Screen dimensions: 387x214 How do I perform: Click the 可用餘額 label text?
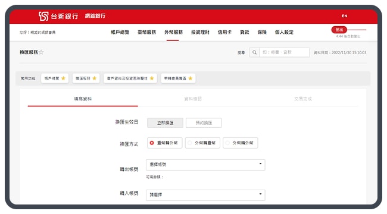[x=155, y=177]
